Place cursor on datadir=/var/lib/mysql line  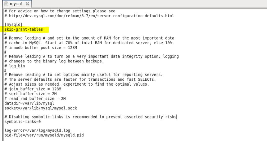(x=29, y=103)
